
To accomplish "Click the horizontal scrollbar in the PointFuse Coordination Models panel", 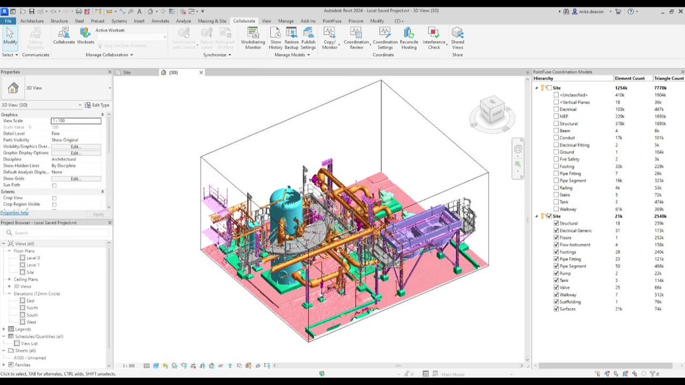I will pyautogui.click(x=609, y=366).
